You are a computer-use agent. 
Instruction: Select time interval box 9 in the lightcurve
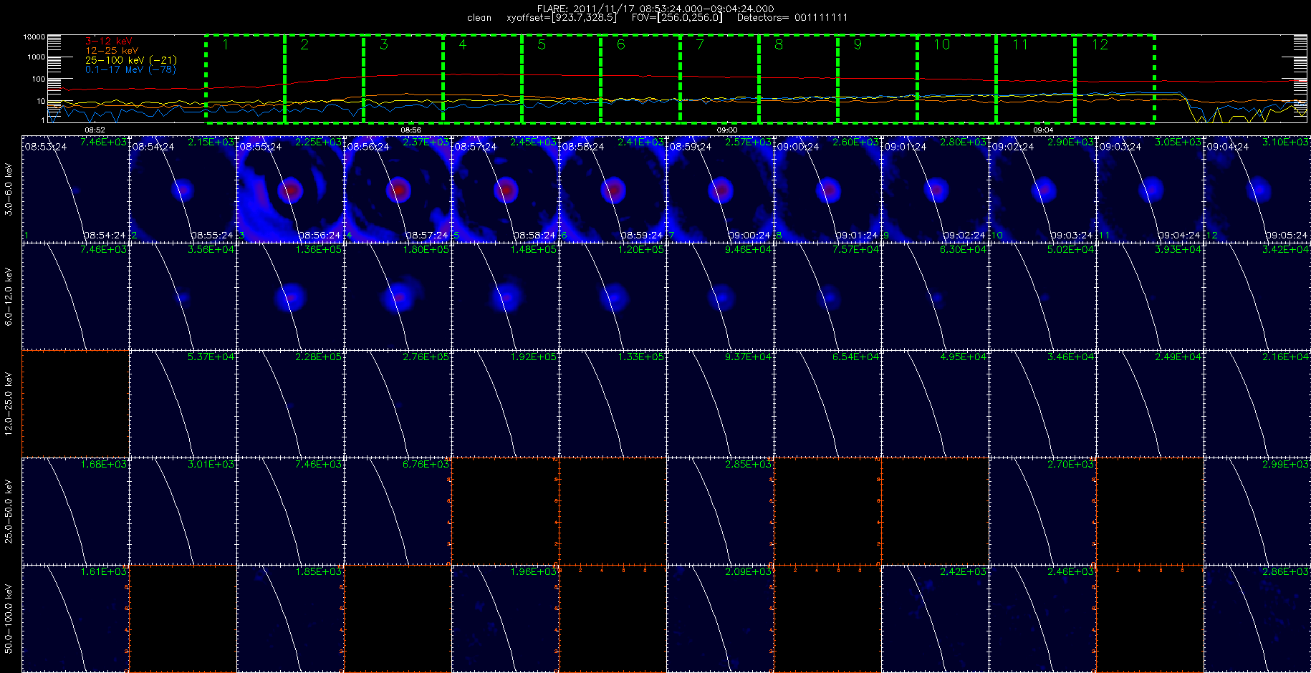[878, 79]
